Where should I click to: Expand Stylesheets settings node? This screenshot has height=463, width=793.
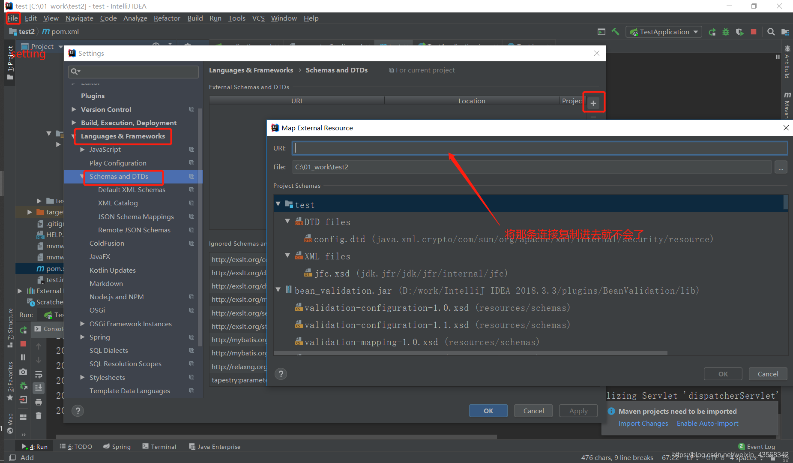click(82, 377)
